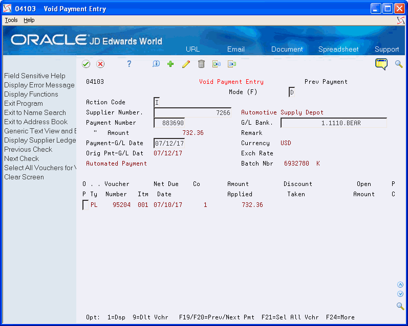Click F19/F20=Prev/Next Pmt function text
Viewport: 408px width, 326px height.
tap(217, 317)
